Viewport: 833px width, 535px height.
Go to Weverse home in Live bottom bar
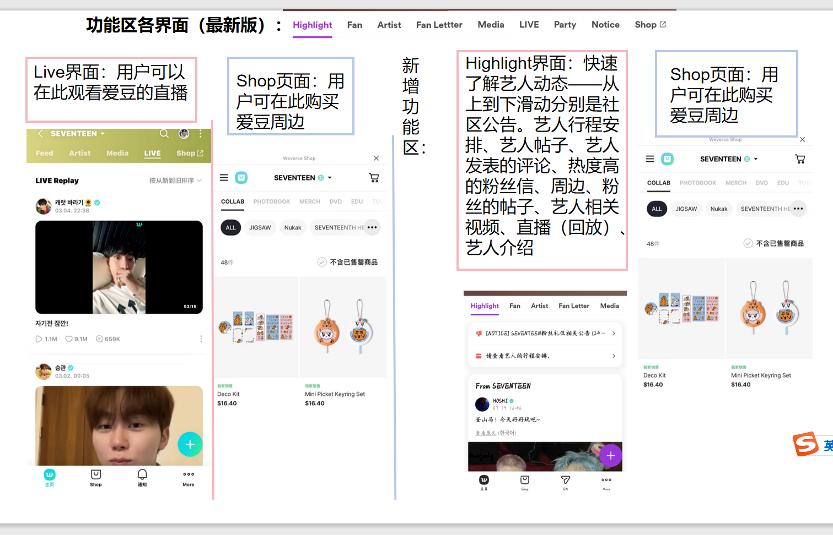pyautogui.click(x=50, y=477)
